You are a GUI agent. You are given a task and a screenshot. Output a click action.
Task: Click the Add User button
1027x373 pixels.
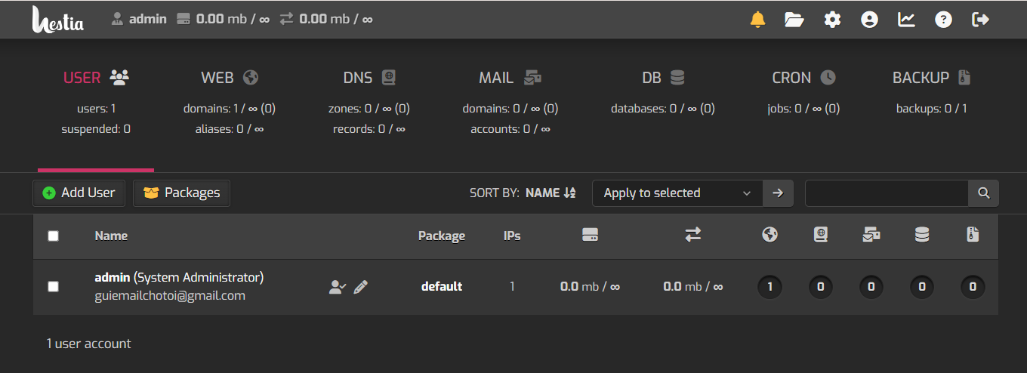click(79, 193)
